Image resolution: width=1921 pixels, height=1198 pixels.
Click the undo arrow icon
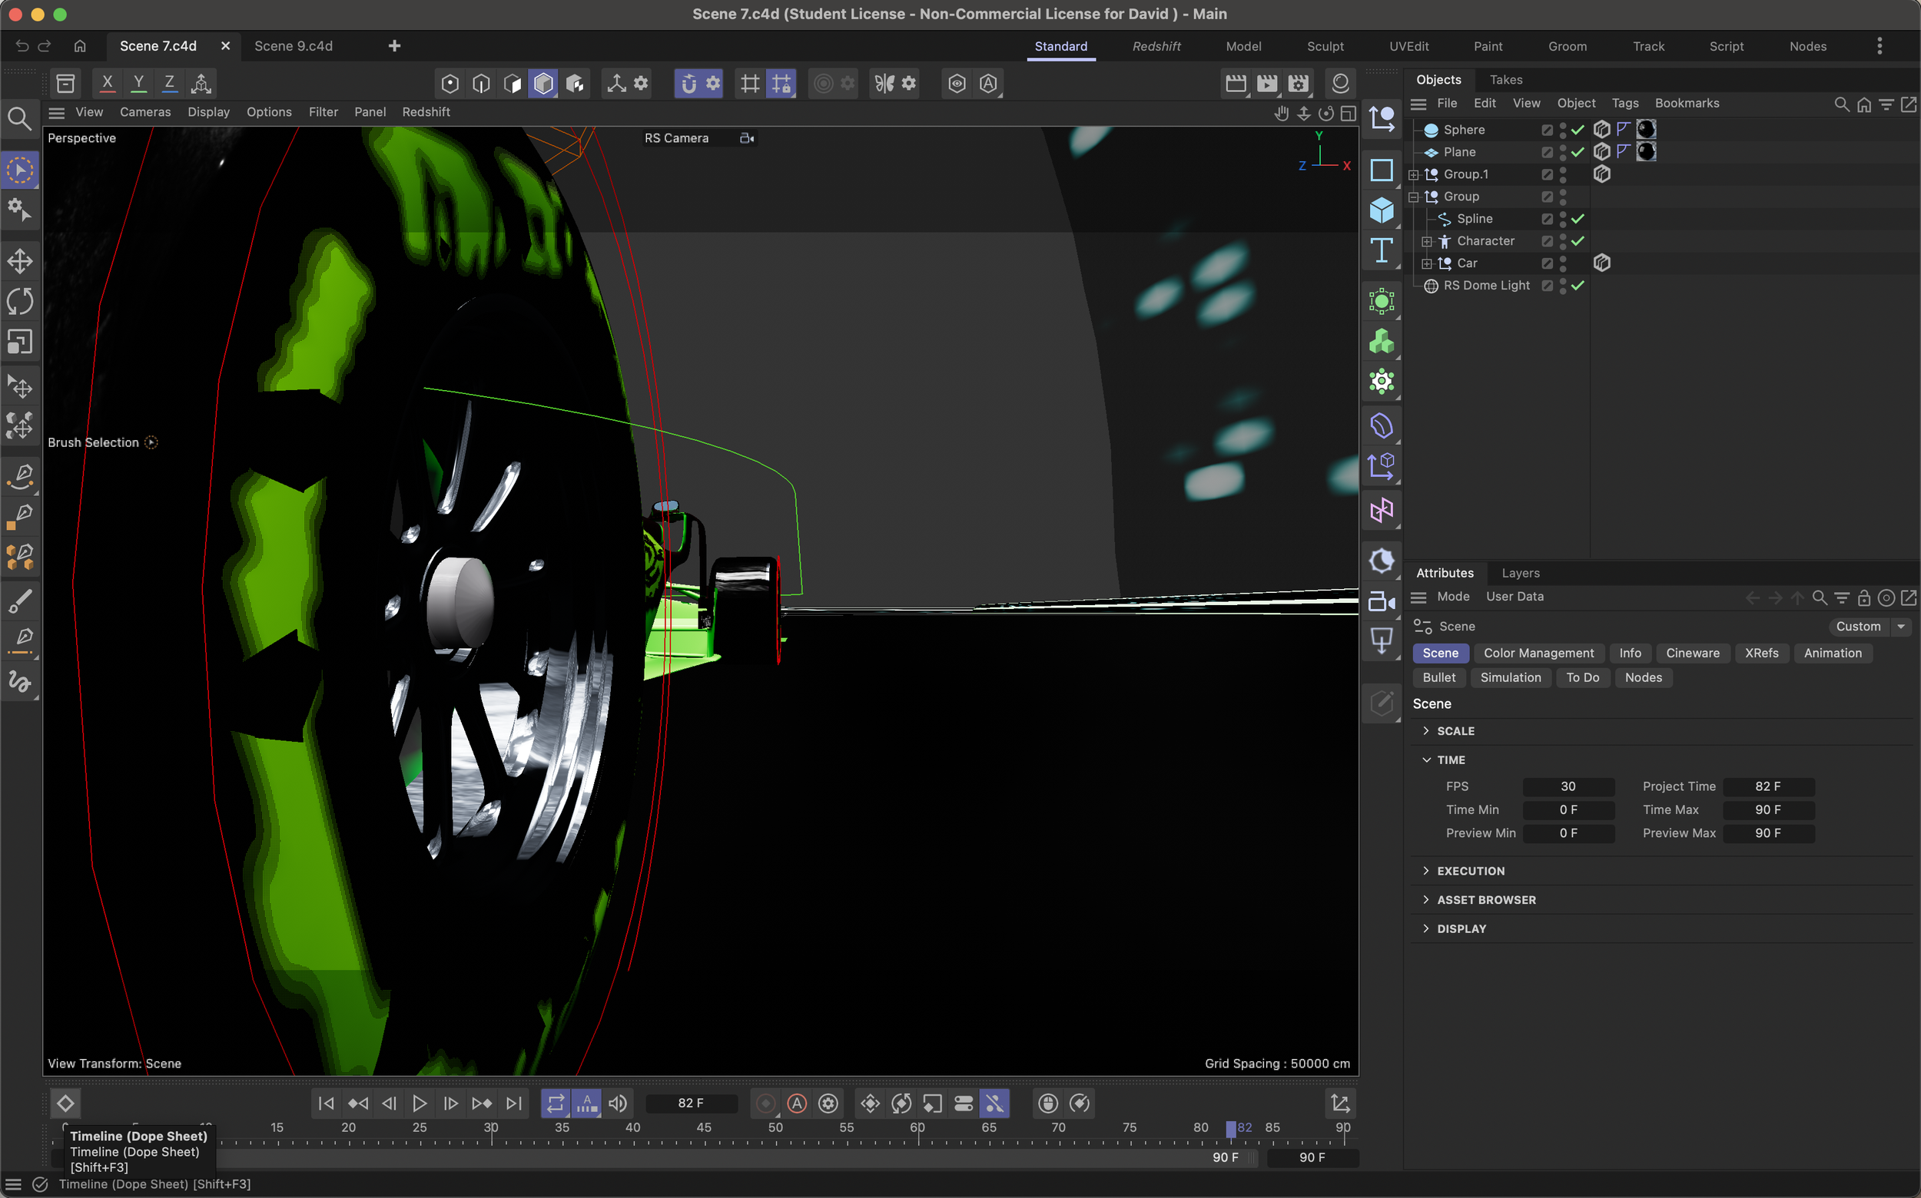tap(22, 46)
